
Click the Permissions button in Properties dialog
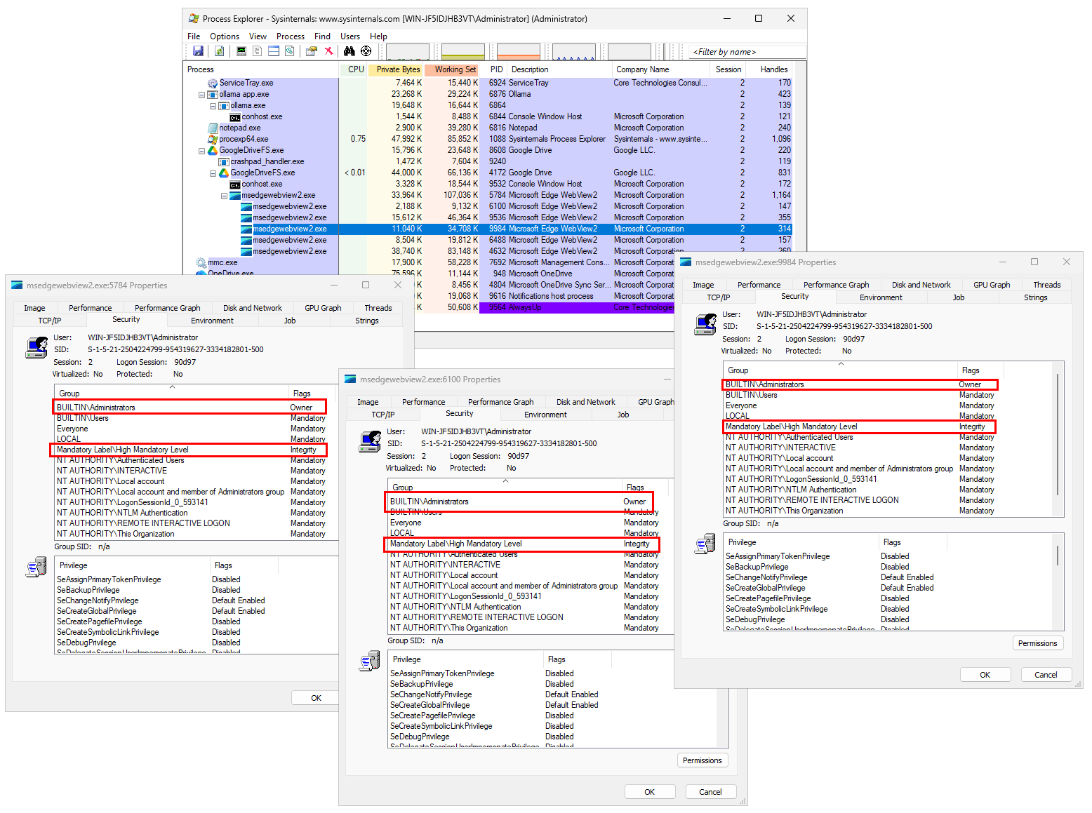pos(1037,643)
